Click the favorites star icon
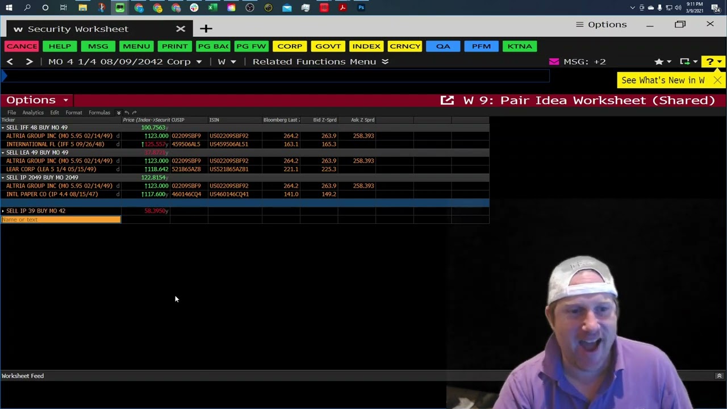The width and height of the screenshot is (727, 409). point(658,61)
